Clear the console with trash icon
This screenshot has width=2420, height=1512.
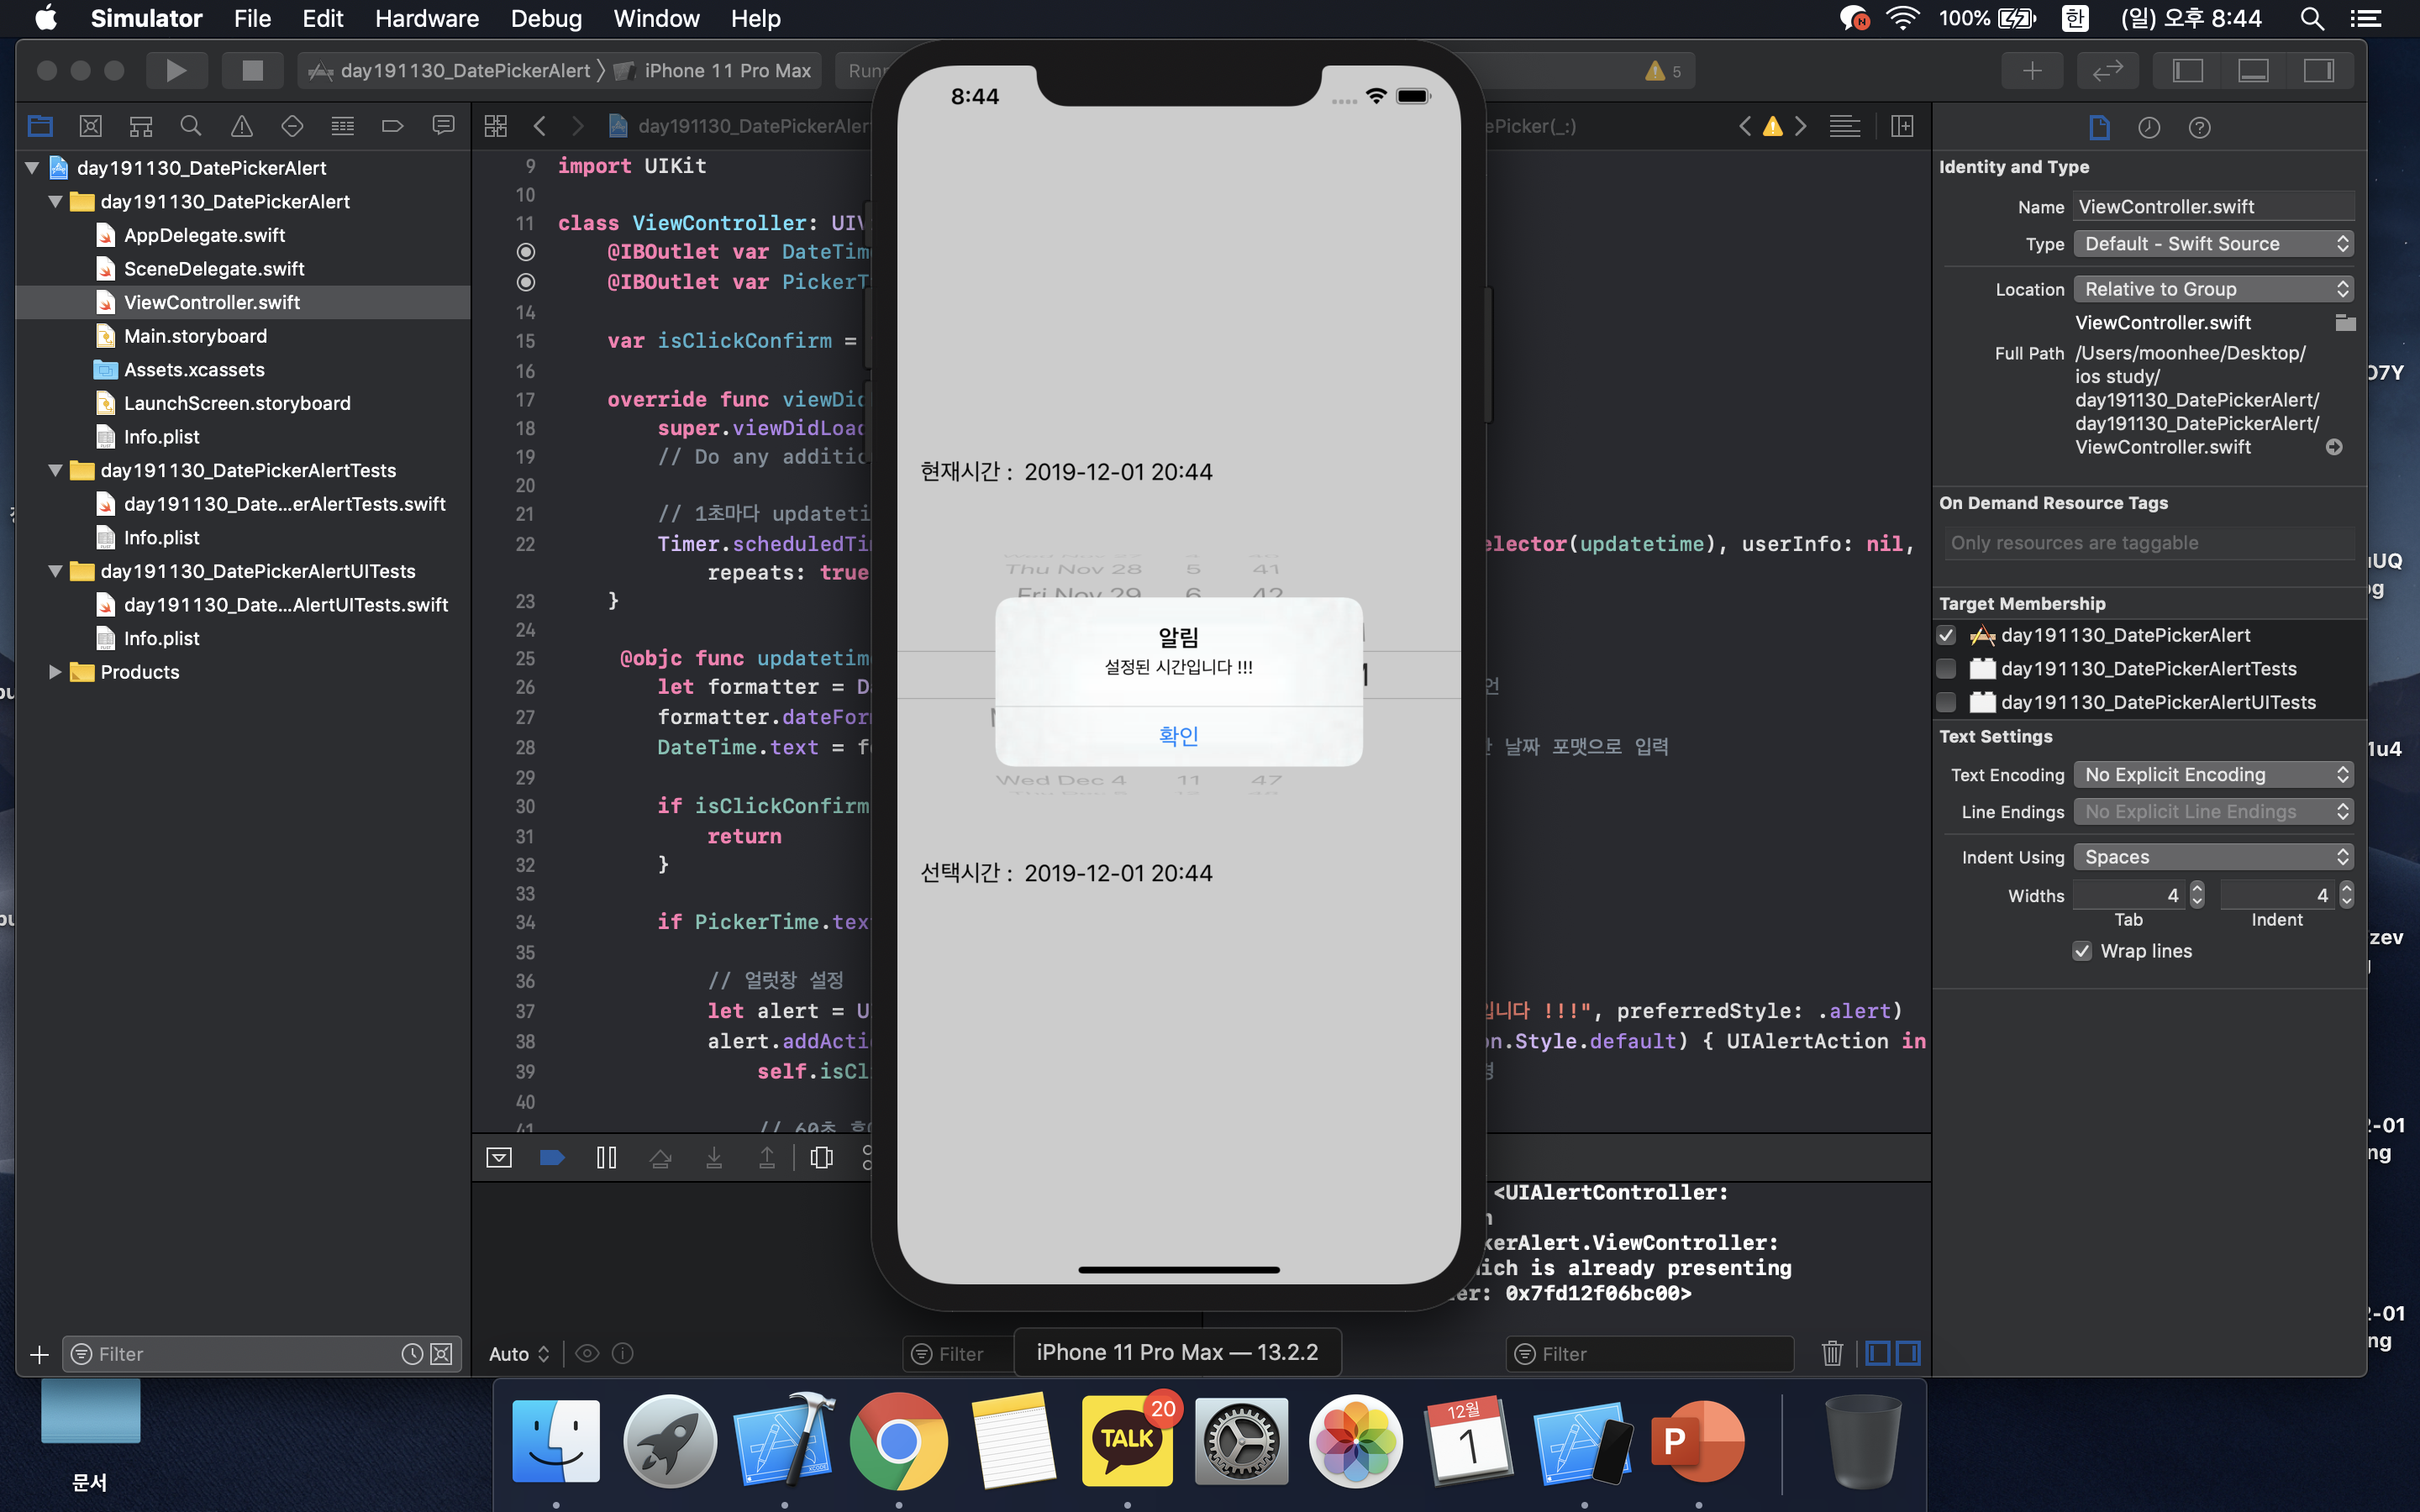pyautogui.click(x=1832, y=1353)
